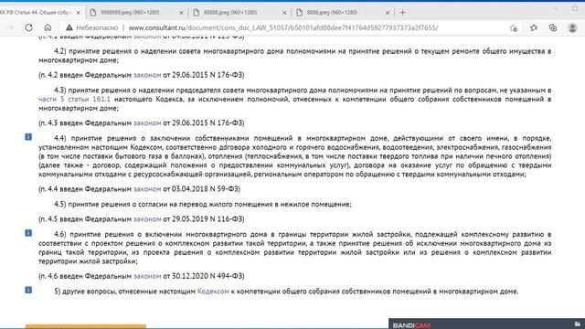Click the not-secure warning triangle icon
585x329 pixels.
[69, 27]
